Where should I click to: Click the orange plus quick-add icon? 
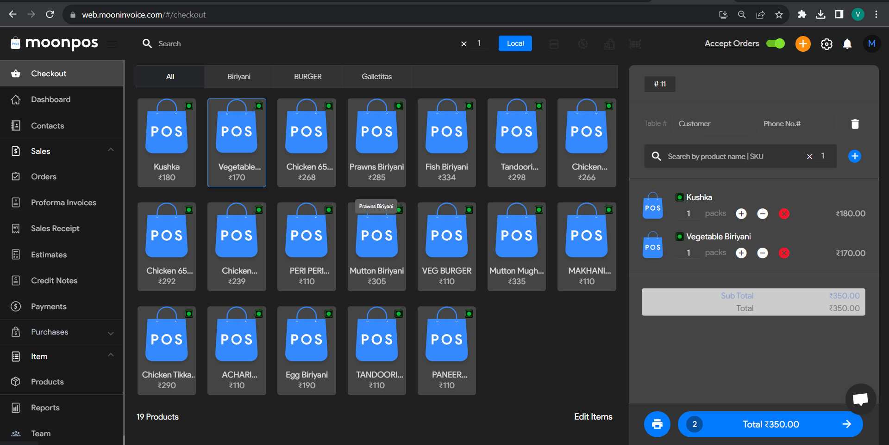803,44
